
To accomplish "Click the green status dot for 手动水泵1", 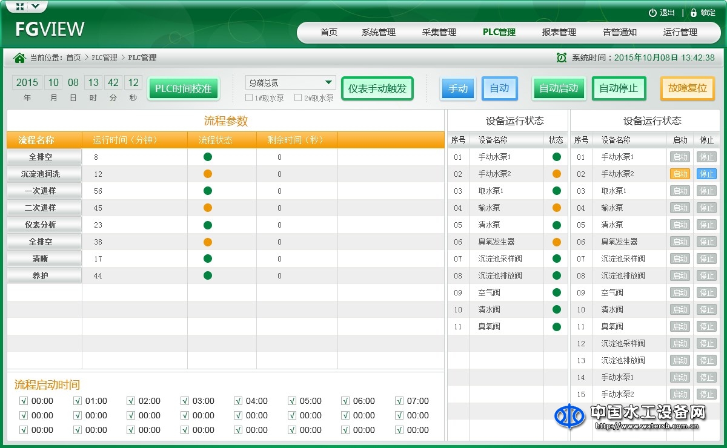I will pyautogui.click(x=556, y=156).
